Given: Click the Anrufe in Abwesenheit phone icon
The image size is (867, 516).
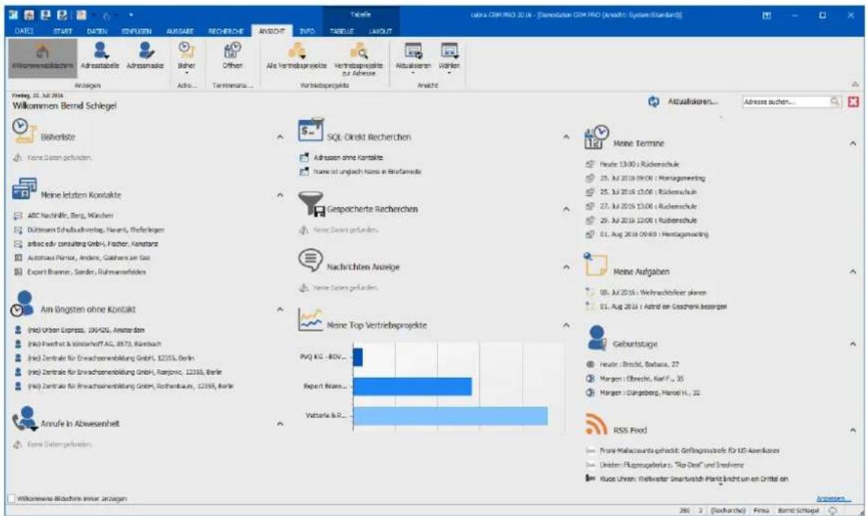Looking at the screenshot, I should (25, 418).
